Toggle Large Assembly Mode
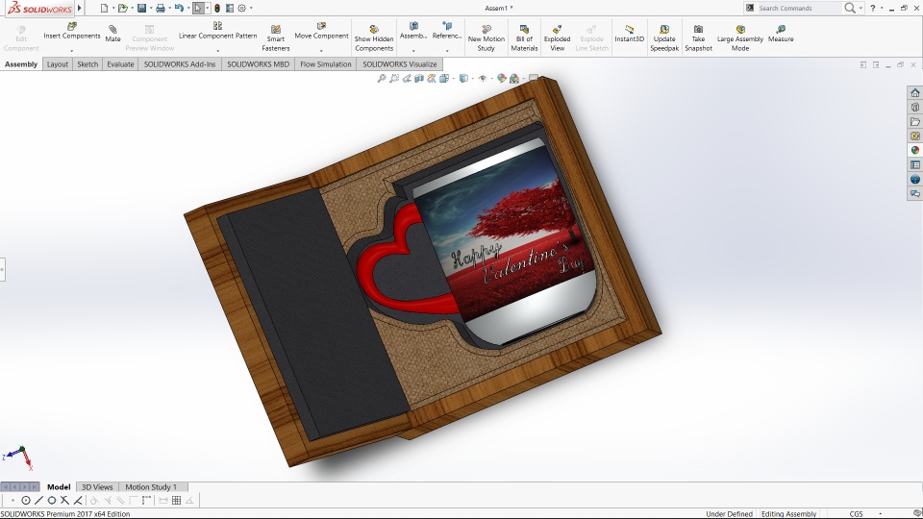923x519 pixels. pos(740,30)
